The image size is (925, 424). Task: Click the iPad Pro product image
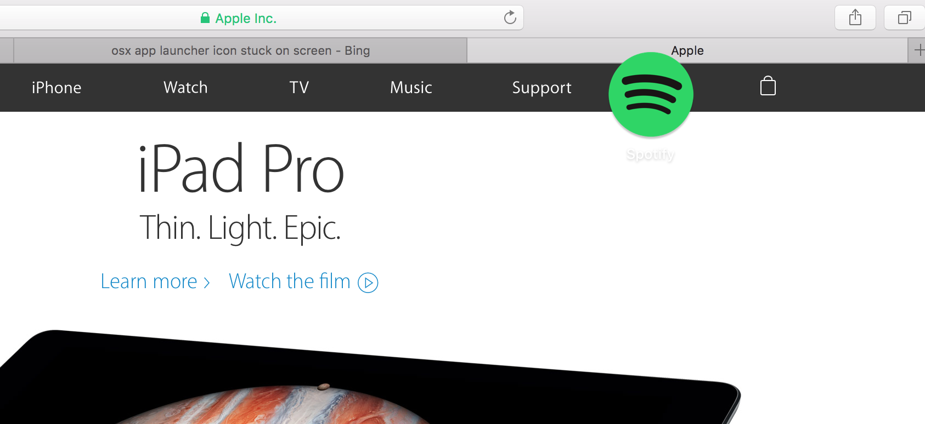[370, 377]
